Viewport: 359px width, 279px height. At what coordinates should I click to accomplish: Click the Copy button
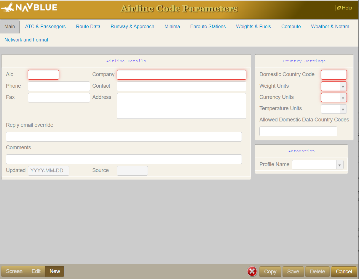coord(270,272)
